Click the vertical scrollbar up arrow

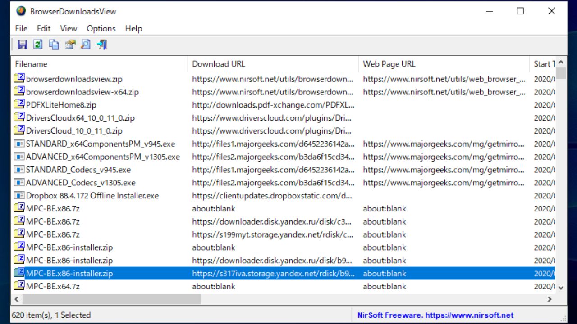[x=561, y=63]
